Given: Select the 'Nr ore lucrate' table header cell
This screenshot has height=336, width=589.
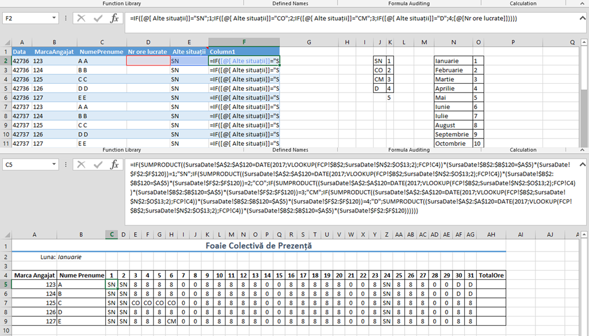Looking at the screenshot, I should point(148,52).
